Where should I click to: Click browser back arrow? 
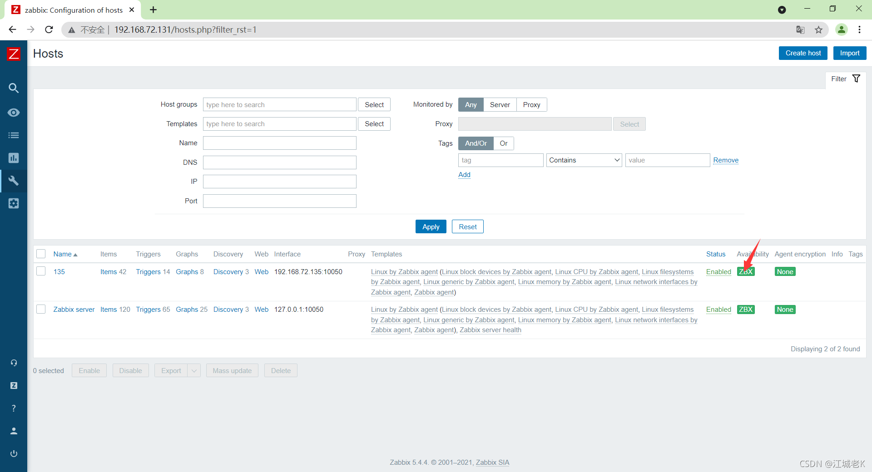point(12,29)
